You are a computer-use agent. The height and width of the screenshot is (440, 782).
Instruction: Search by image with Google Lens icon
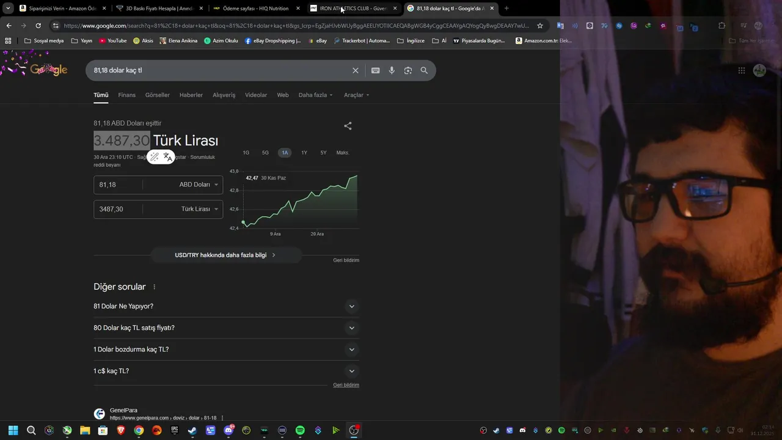[408, 70]
